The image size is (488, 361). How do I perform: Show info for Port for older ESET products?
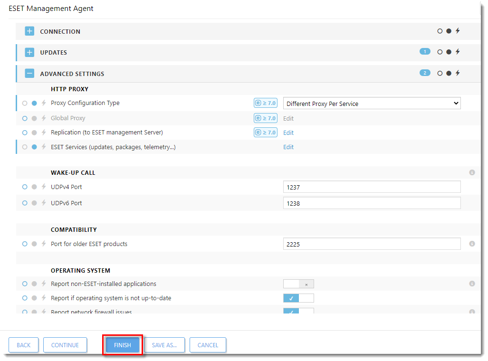[x=472, y=244]
